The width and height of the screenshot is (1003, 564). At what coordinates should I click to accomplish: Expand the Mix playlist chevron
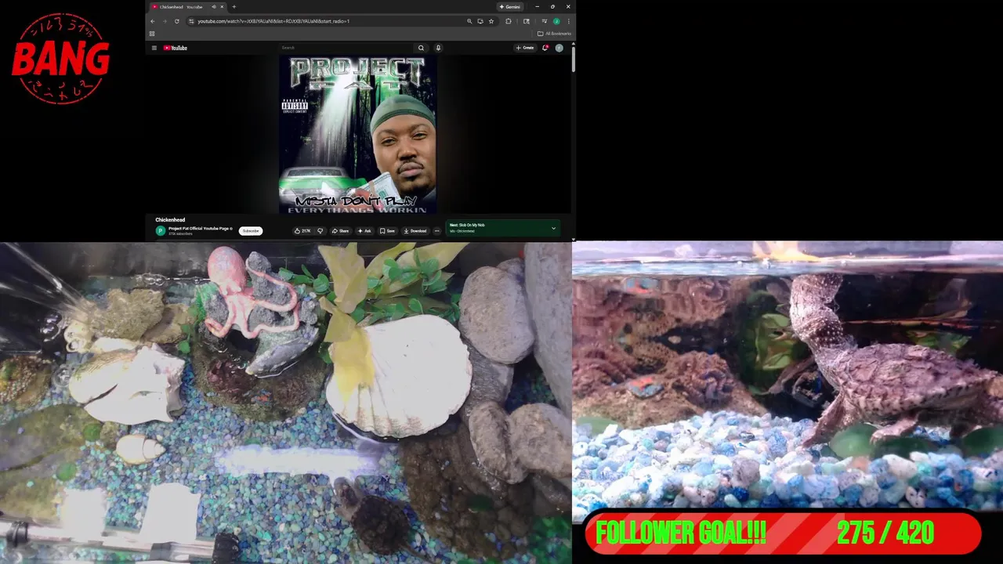(x=553, y=229)
